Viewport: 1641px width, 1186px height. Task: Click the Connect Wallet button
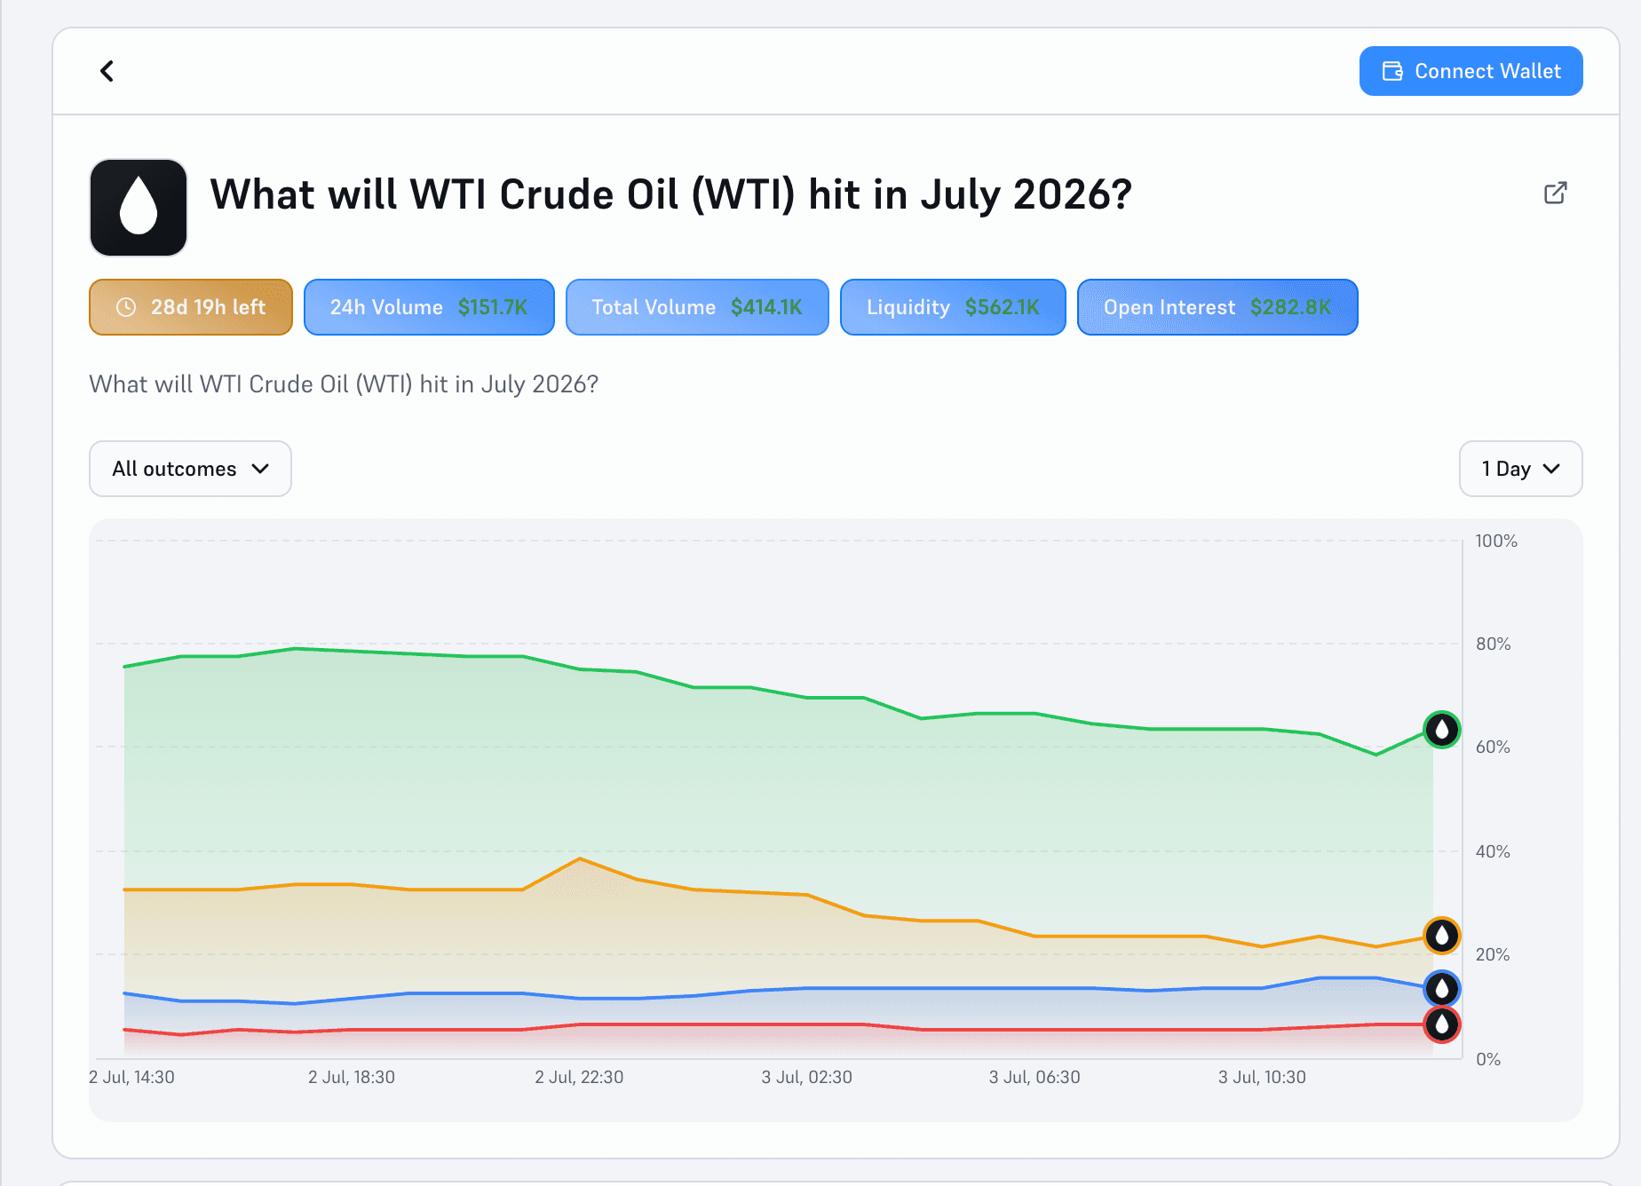(1471, 71)
